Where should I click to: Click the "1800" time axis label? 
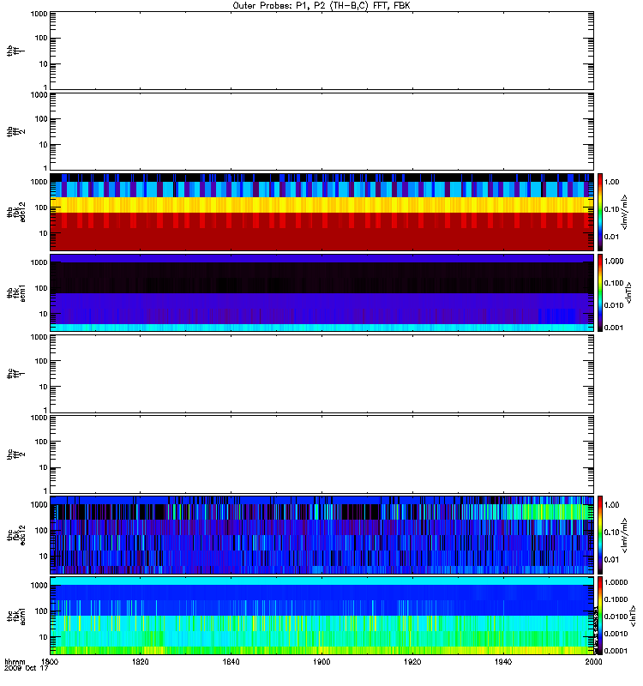(50, 661)
